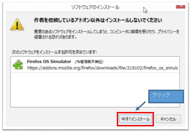Click the キャンセル button
Screen dimensions: 191x133
pyautogui.click(x=168, y=119)
